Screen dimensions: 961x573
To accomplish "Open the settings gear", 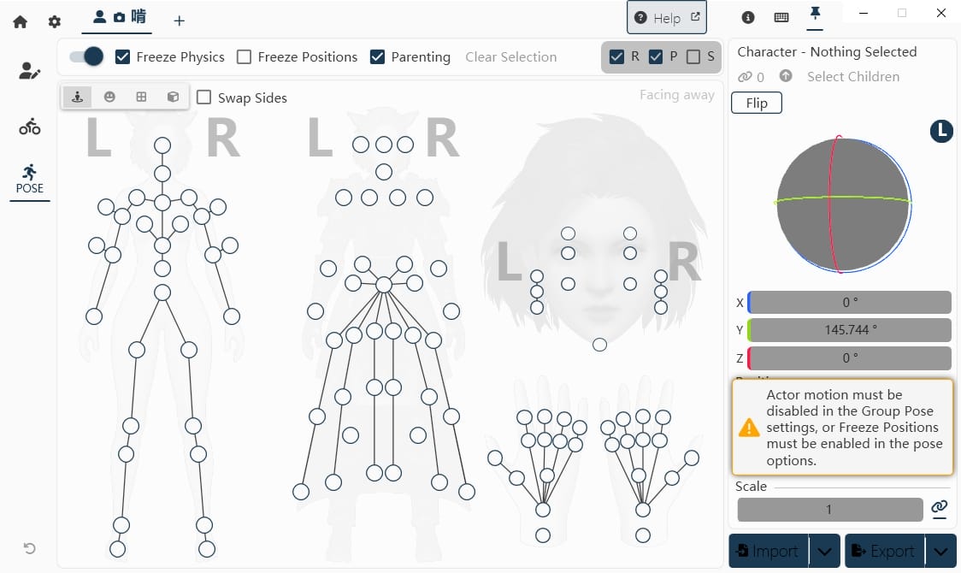I will point(55,22).
